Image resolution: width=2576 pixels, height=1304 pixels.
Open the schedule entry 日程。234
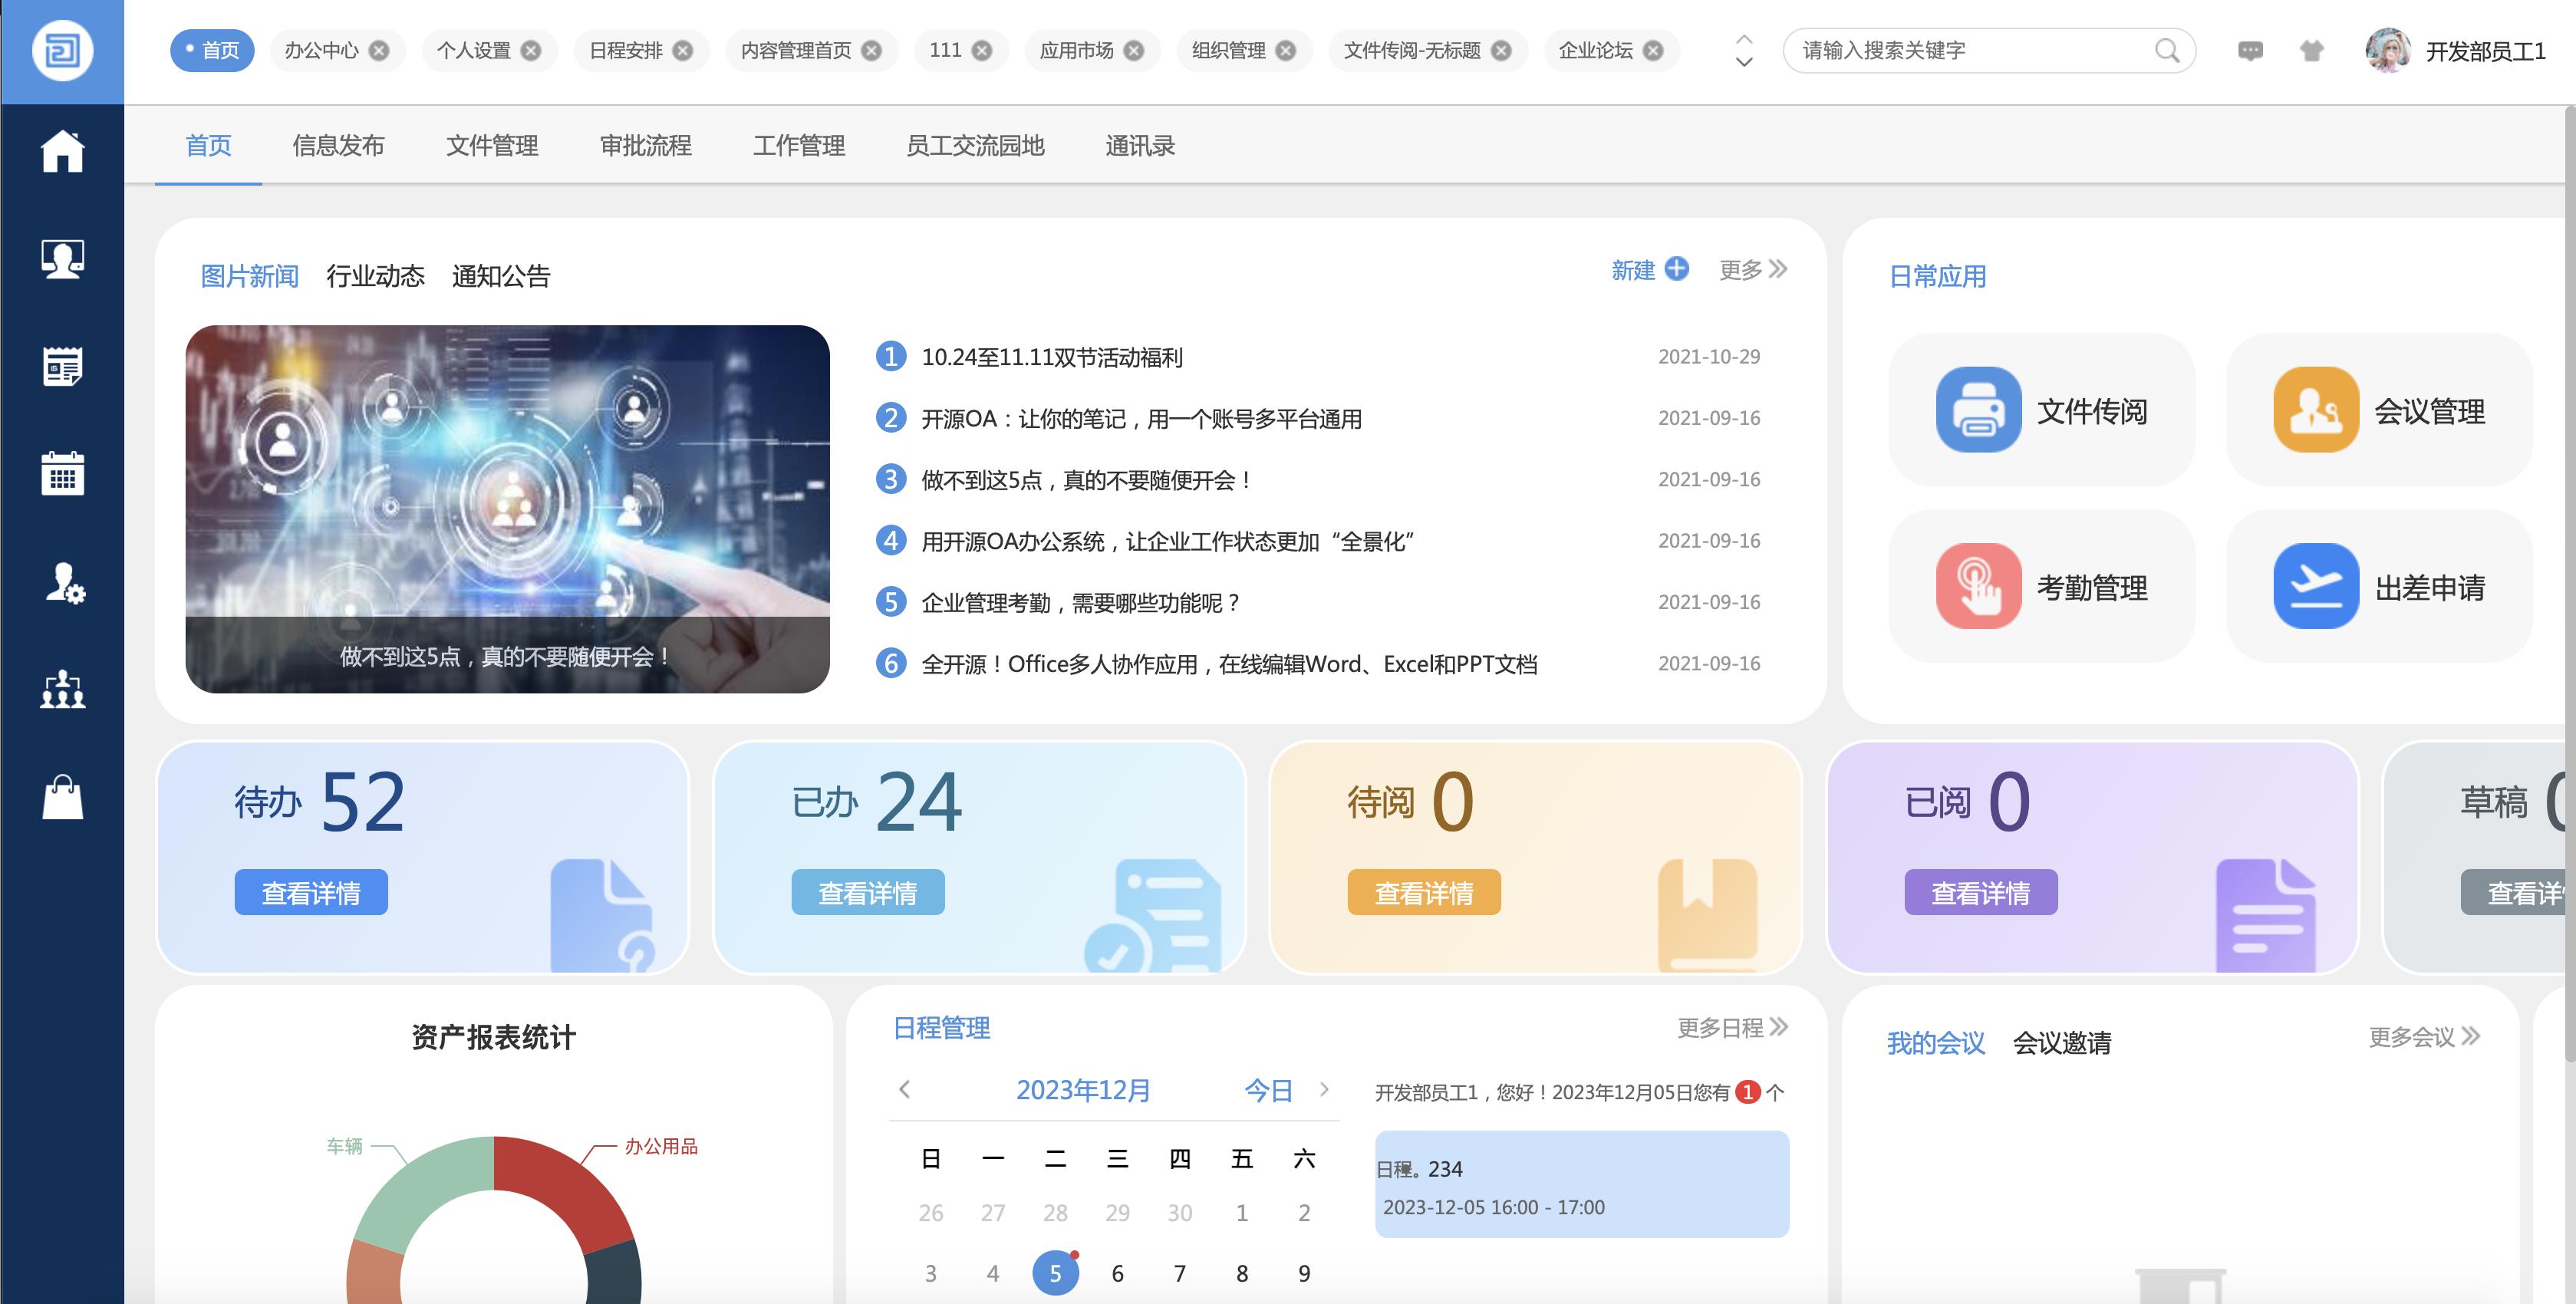[x=1581, y=1184]
